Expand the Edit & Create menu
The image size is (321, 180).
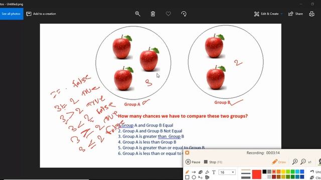click(268, 14)
